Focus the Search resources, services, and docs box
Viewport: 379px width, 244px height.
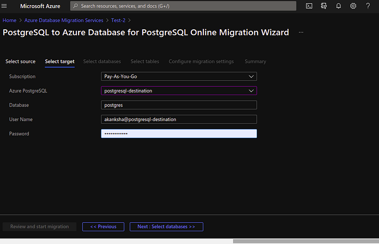tap(183, 6)
